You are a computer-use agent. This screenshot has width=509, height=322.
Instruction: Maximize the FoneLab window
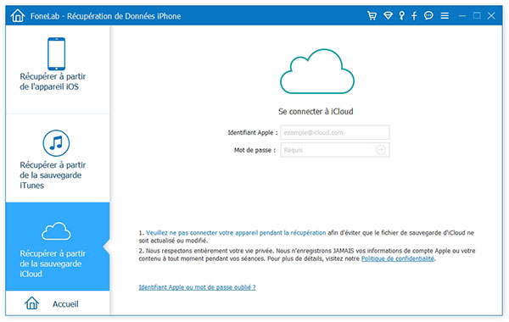(x=477, y=15)
